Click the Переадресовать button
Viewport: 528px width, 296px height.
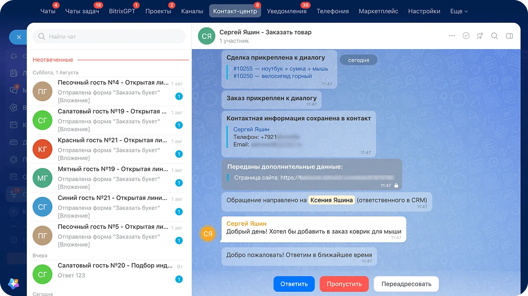pos(406,284)
